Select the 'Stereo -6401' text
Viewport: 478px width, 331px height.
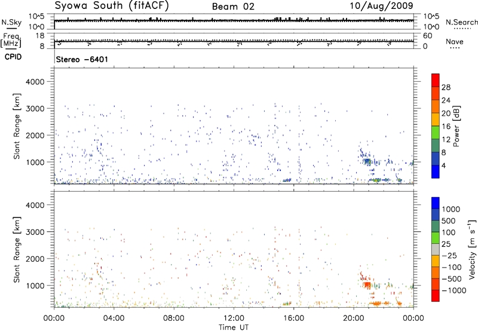click(82, 59)
